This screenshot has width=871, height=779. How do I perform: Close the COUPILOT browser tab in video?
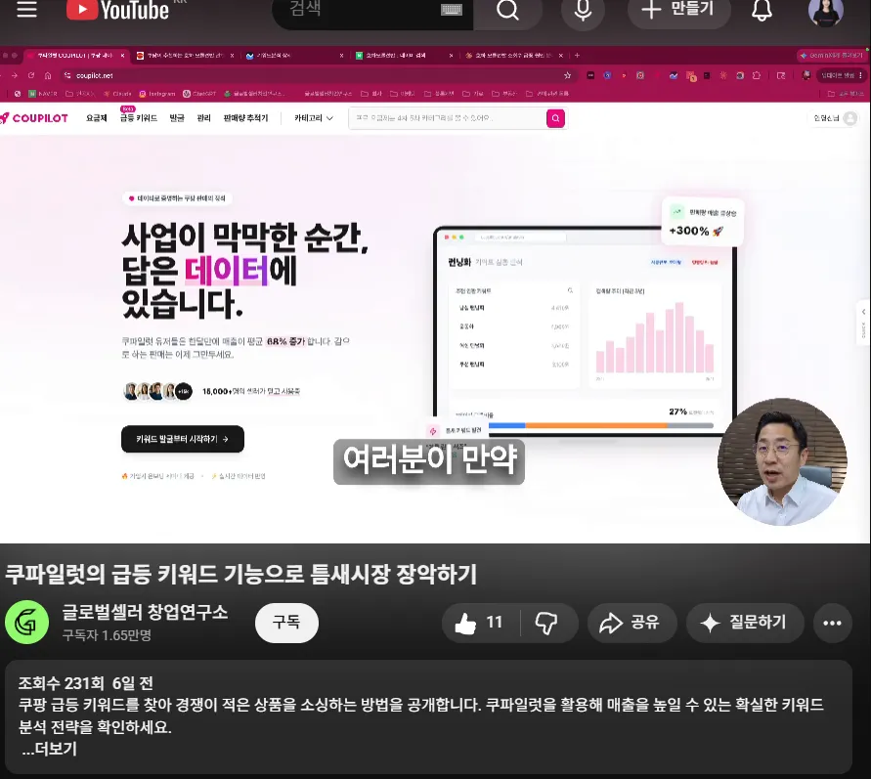pos(122,56)
